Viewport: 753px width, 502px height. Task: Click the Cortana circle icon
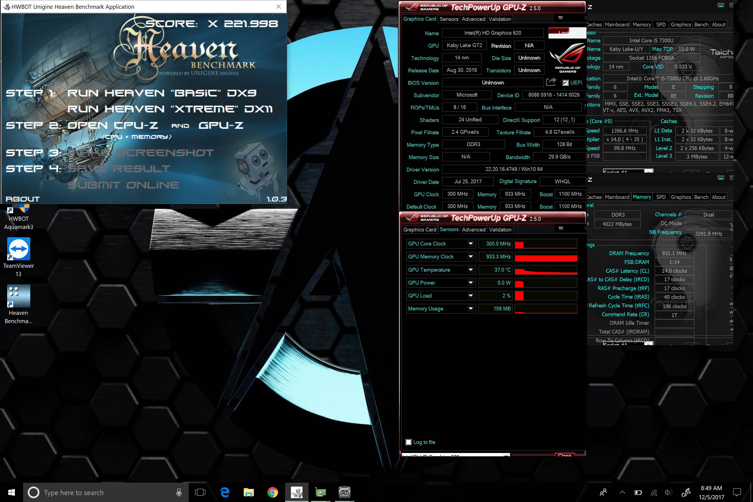pyautogui.click(x=34, y=492)
